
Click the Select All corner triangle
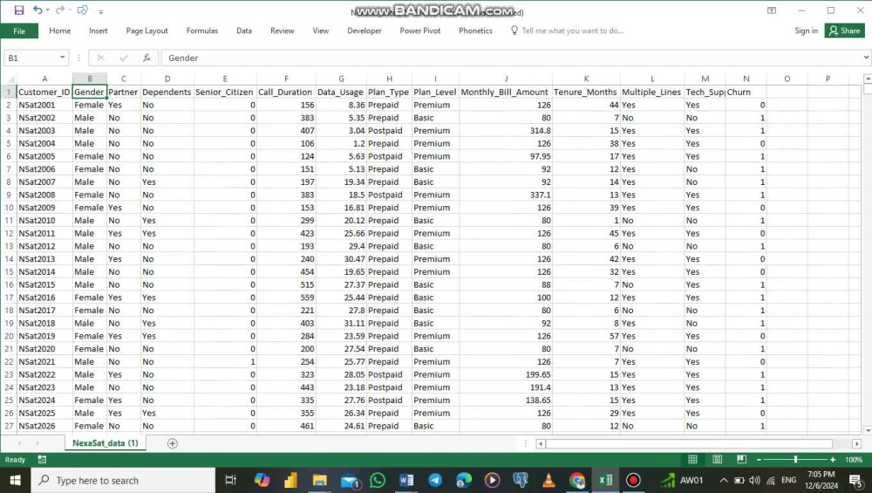[9, 79]
